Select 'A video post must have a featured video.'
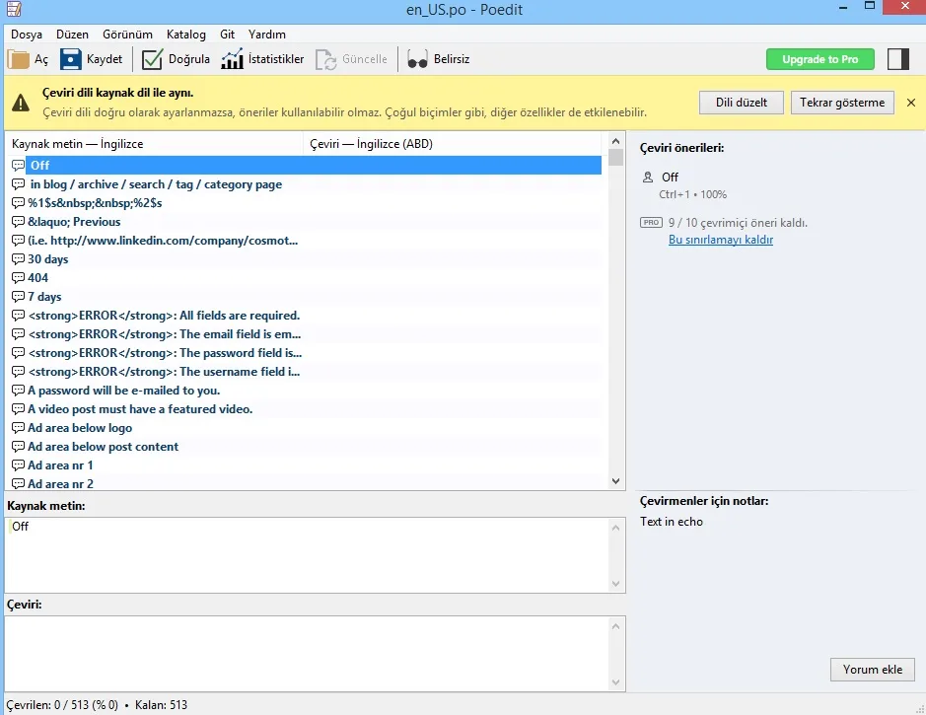This screenshot has width=926, height=715. (x=306, y=409)
